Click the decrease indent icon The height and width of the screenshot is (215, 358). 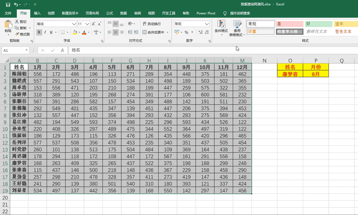(x=130, y=32)
